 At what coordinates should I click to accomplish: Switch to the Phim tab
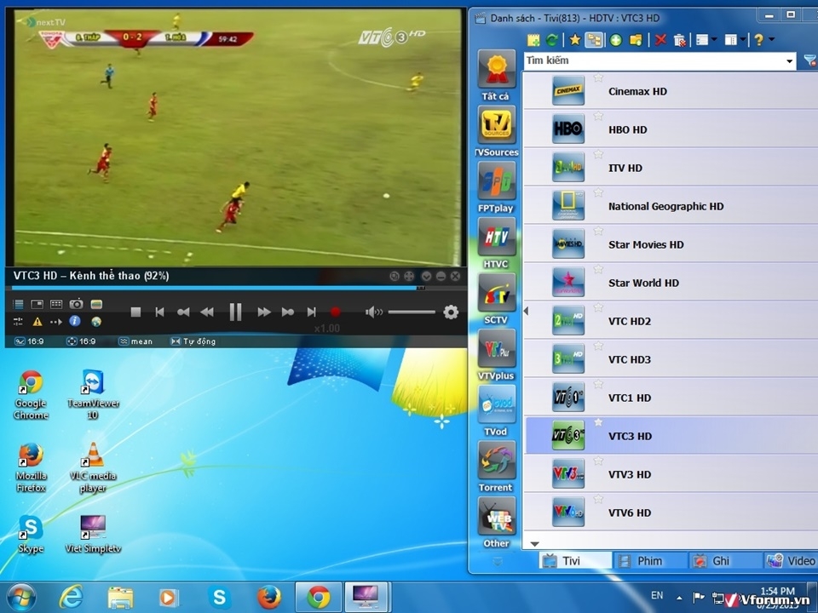pyautogui.click(x=650, y=561)
